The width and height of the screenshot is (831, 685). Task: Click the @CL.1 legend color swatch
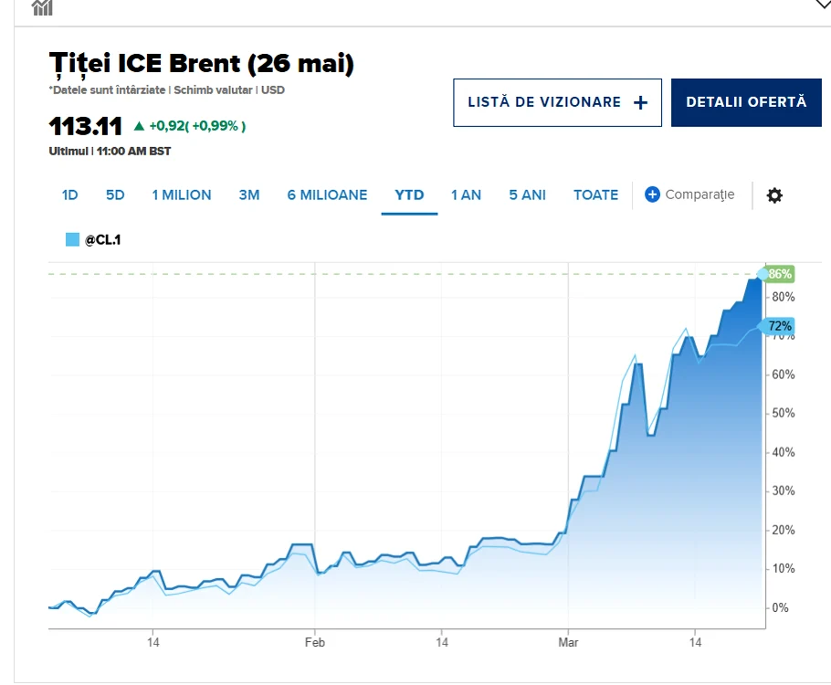(72, 239)
